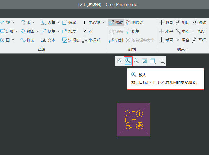Apply the 中点 (Midpoint) constraint
209x155 pixels.
183,32
